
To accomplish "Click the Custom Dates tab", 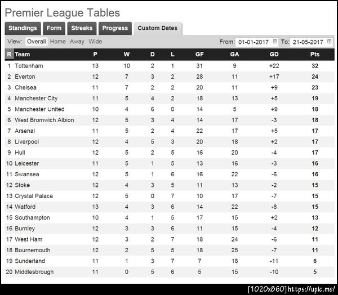I will pyautogui.click(x=157, y=28).
